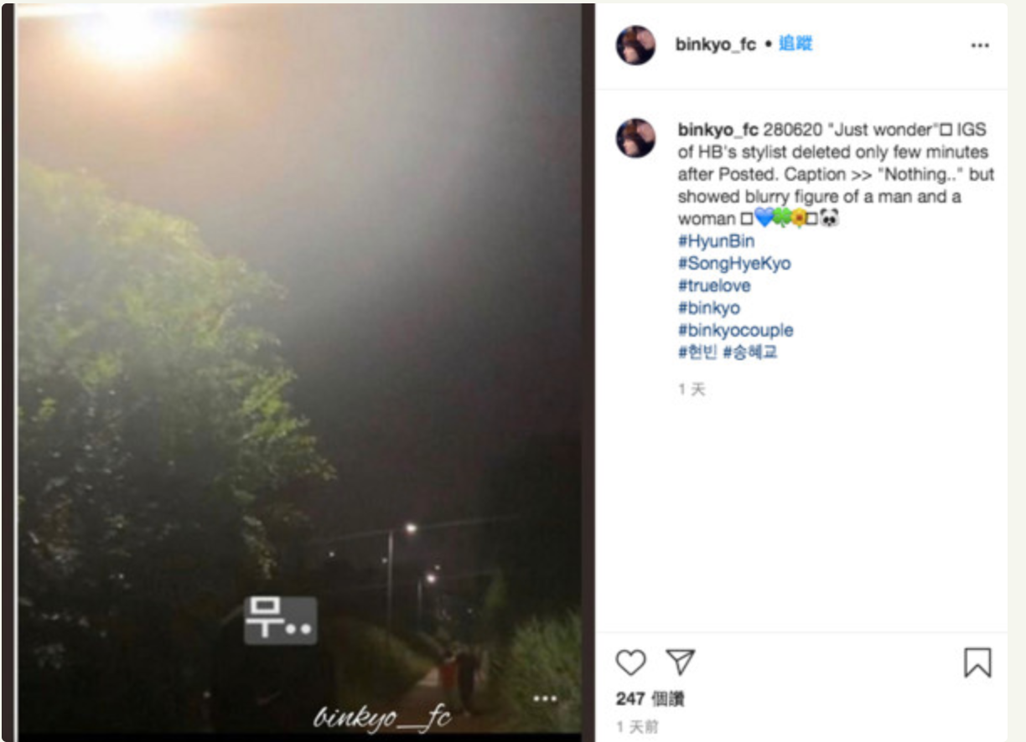Image resolution: width=1026 pixels, height=742 pixels.
Task: Open #HyunBin hashtag
Action: [x=716, y=241]
